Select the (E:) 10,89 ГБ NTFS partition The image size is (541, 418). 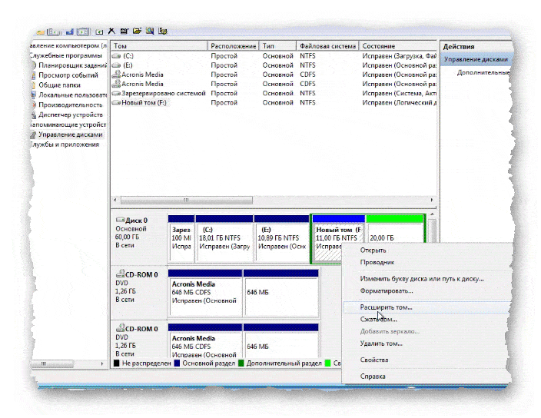pos(281,238)
